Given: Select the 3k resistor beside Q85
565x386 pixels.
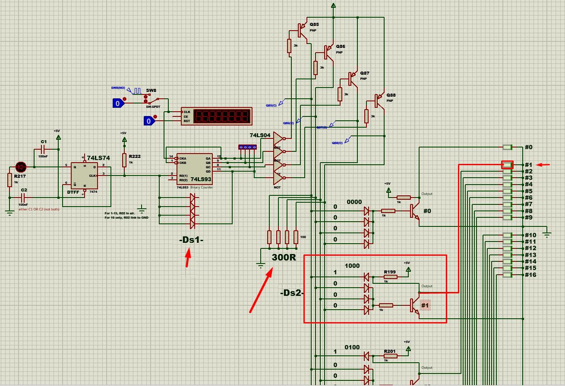Looking at the screenshot, I should tap(289, 46).
